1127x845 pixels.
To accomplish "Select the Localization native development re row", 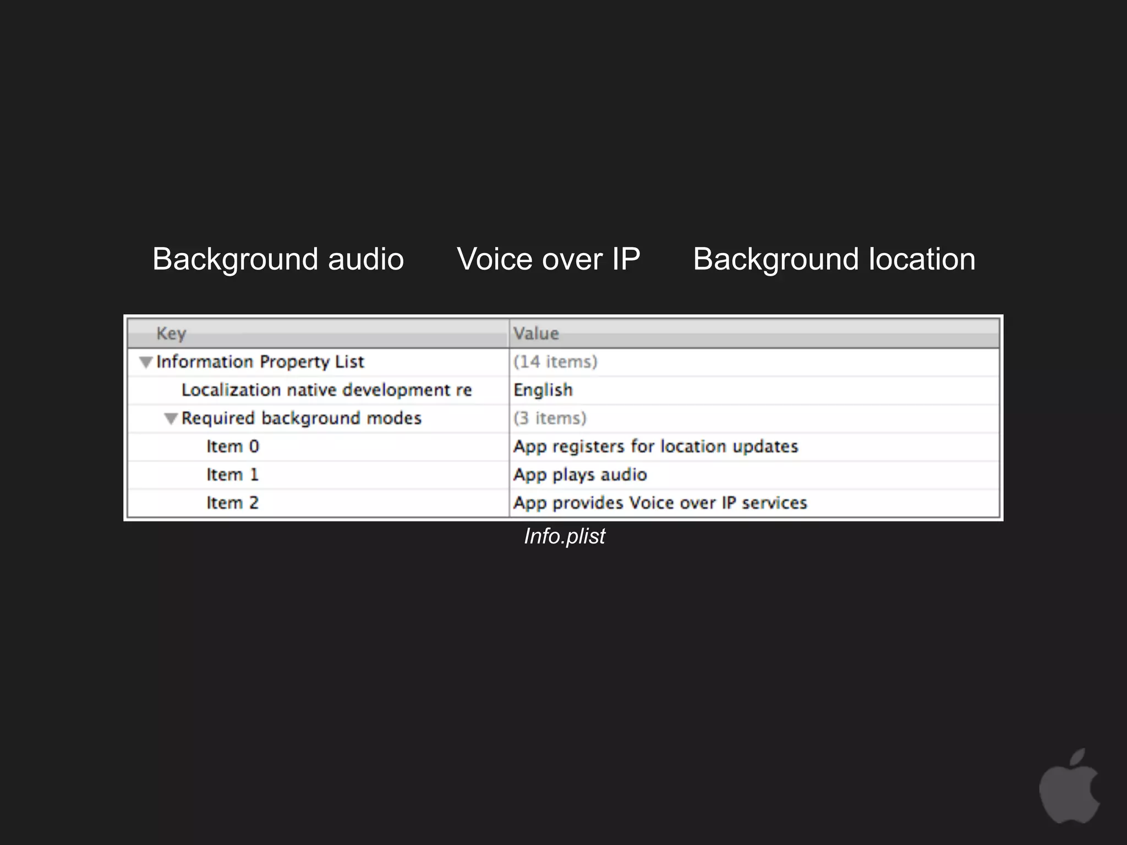I will [x=563, y=390].
